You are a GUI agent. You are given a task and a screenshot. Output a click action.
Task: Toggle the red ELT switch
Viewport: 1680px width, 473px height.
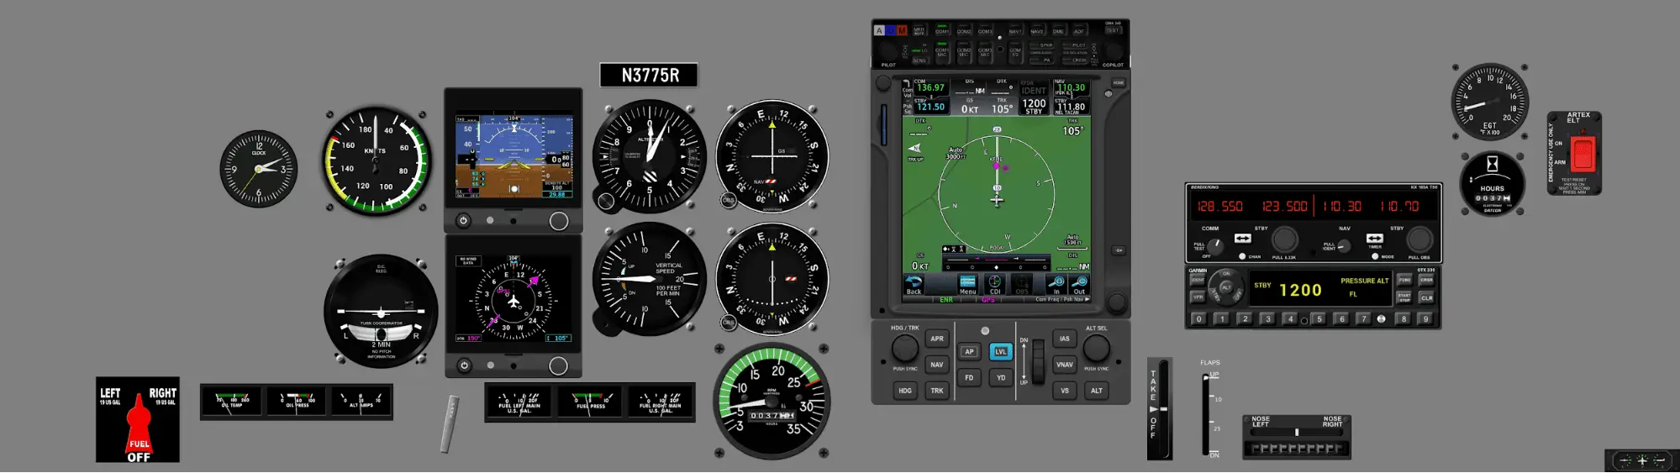click(1583, 155)
